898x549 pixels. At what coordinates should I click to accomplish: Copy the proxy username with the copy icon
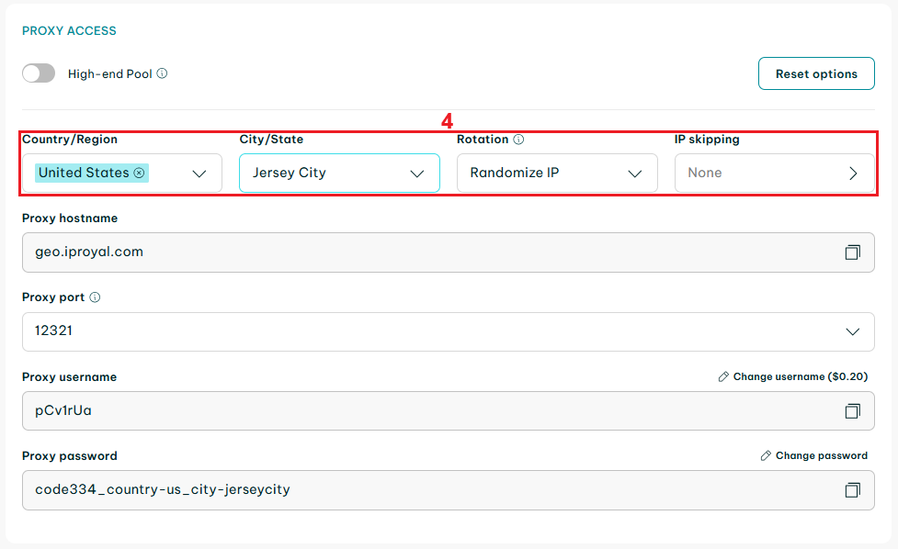coord(852,410)
